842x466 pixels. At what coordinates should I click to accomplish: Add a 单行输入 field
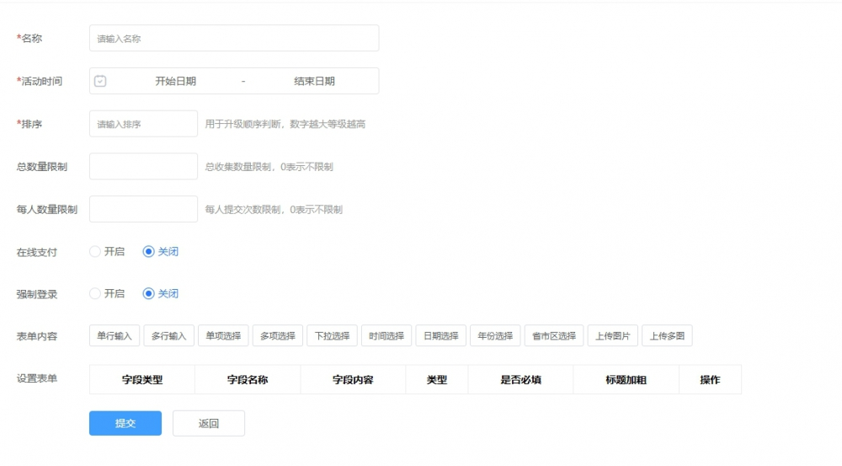tap(115, 335)
